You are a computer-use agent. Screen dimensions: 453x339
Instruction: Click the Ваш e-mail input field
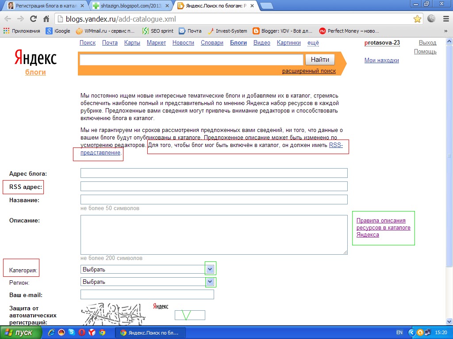tap(147, 294)
